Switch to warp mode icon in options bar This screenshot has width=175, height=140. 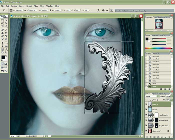click(98, 10)
